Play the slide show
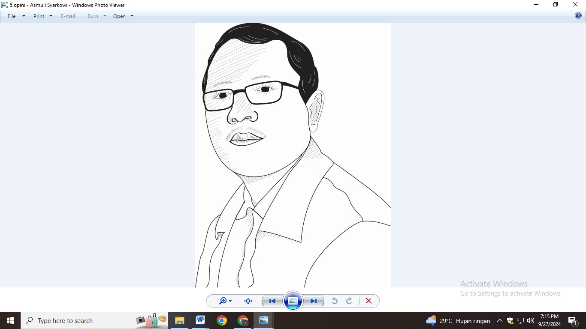The height and width of the screenshot is (329, 586). (293, 301)
